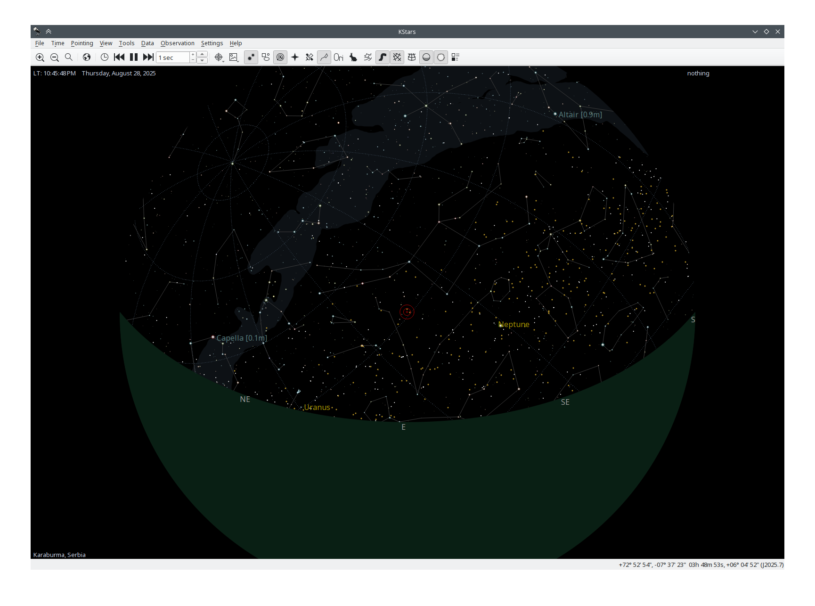
Task: Click the Zoom Out magnifier icon
Action: [55, 57]
